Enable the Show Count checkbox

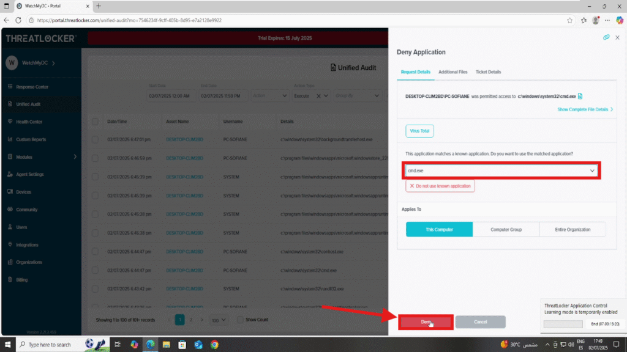[x=240, y=320]
